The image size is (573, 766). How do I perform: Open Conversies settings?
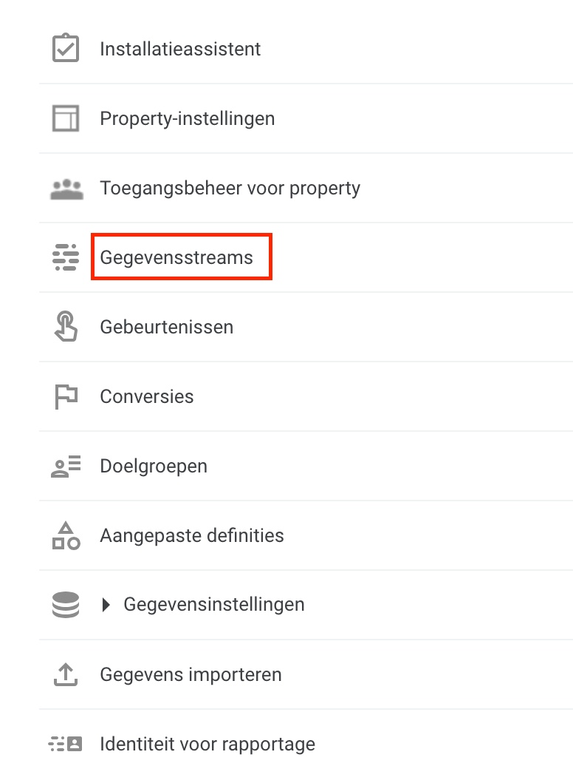pyautogui.click(x=146, y=396)
